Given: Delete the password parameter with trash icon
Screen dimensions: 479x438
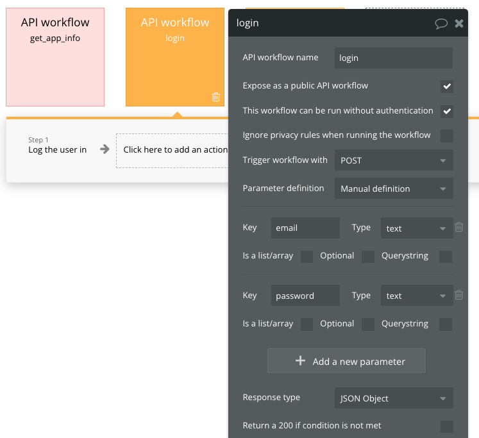Looking at the screenshot, I should pyautogui.click(x=459, y=295).
